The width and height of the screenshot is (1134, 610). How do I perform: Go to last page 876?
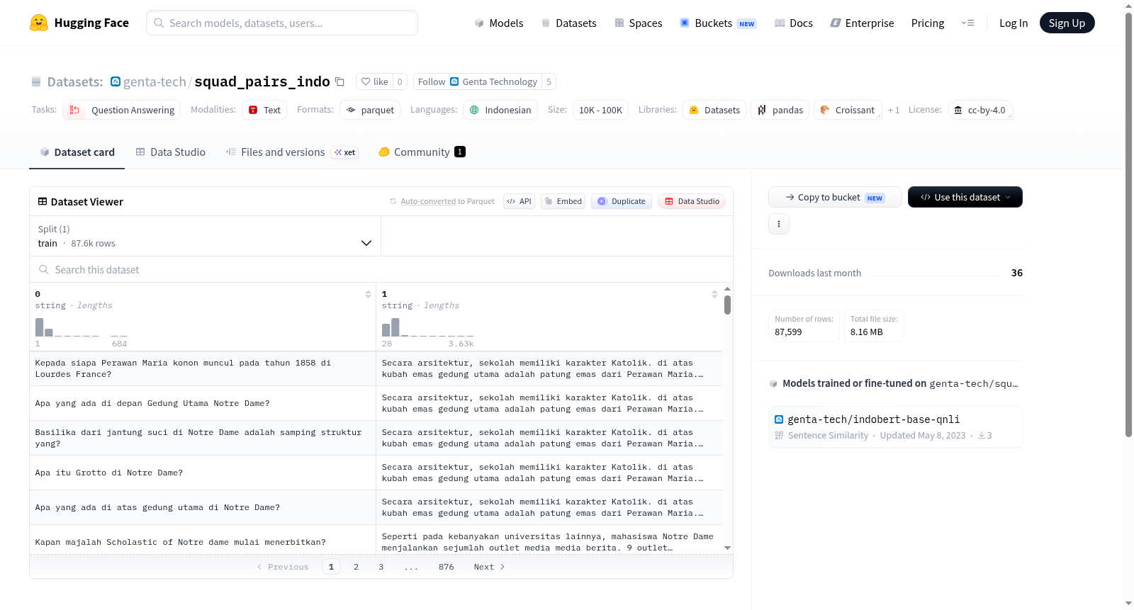(x=446, y=567)
